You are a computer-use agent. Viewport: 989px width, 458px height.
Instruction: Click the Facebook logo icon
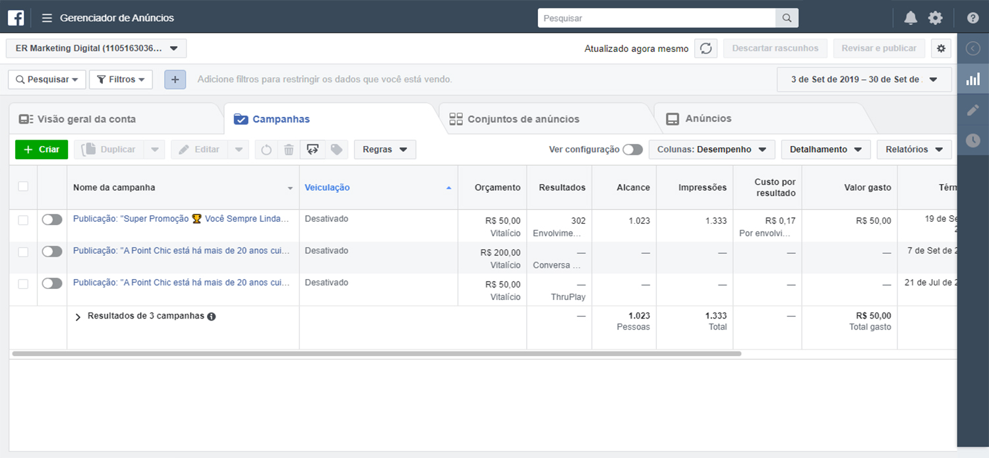tap(16, 18)
